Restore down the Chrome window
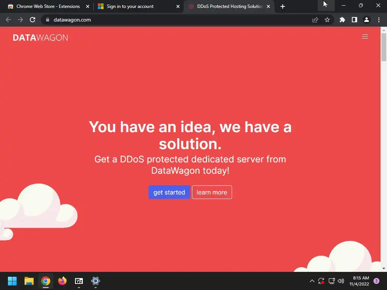Image resolution: width=387 pixels, height=290 pixels. [361, 5]
